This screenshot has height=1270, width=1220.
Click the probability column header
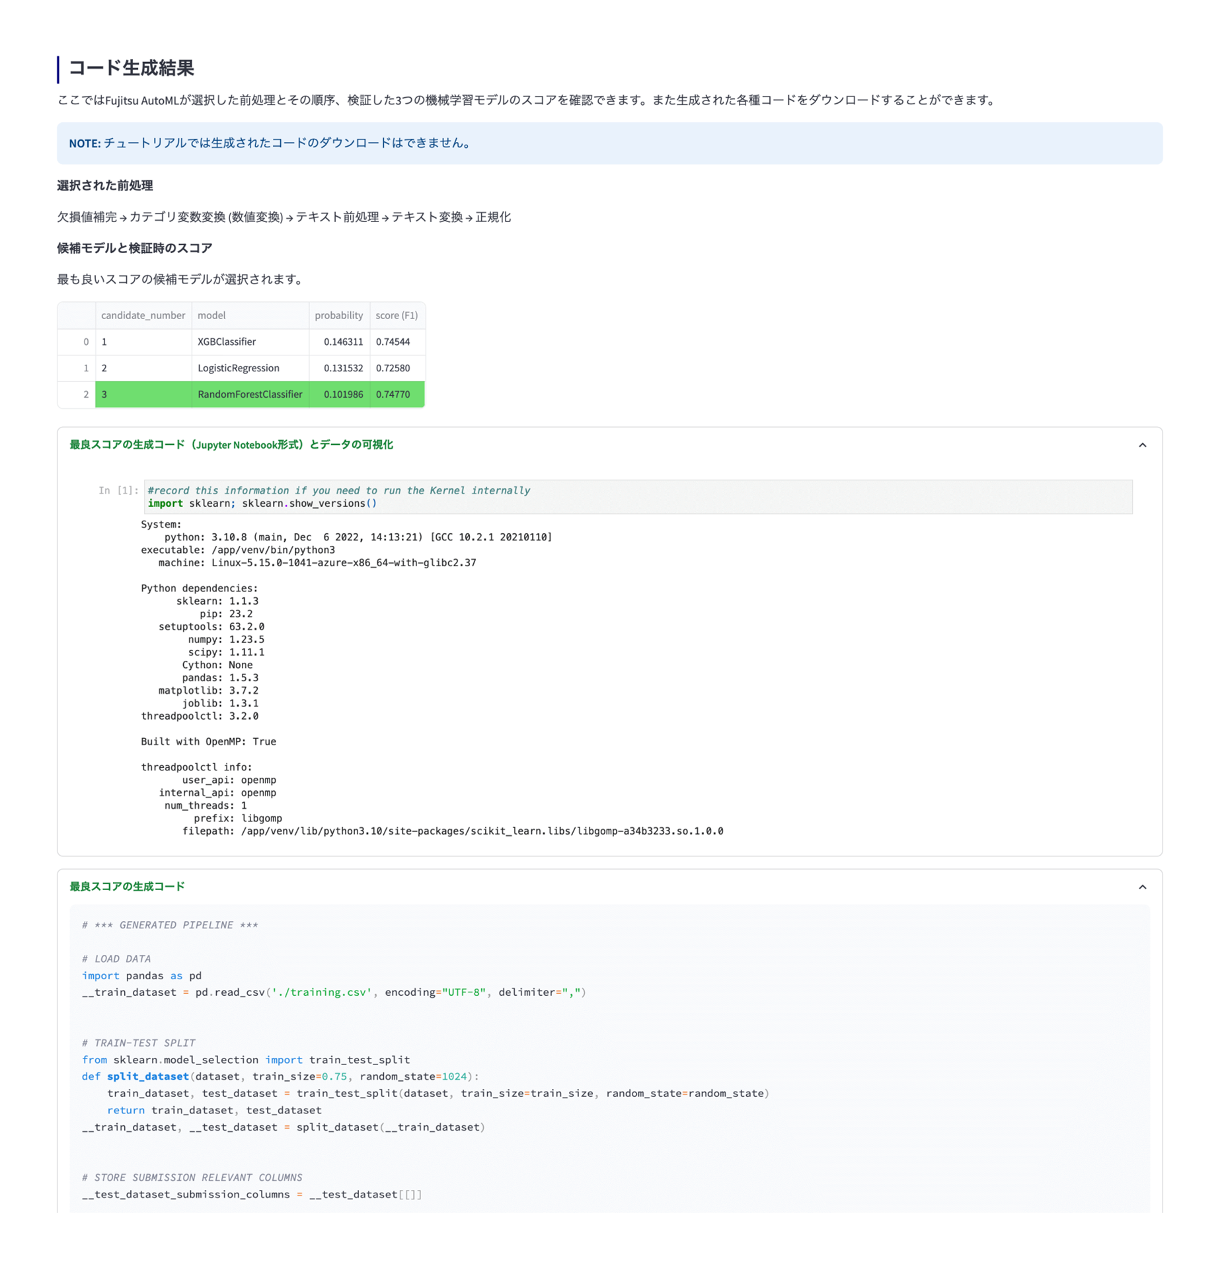click(338, 315)
